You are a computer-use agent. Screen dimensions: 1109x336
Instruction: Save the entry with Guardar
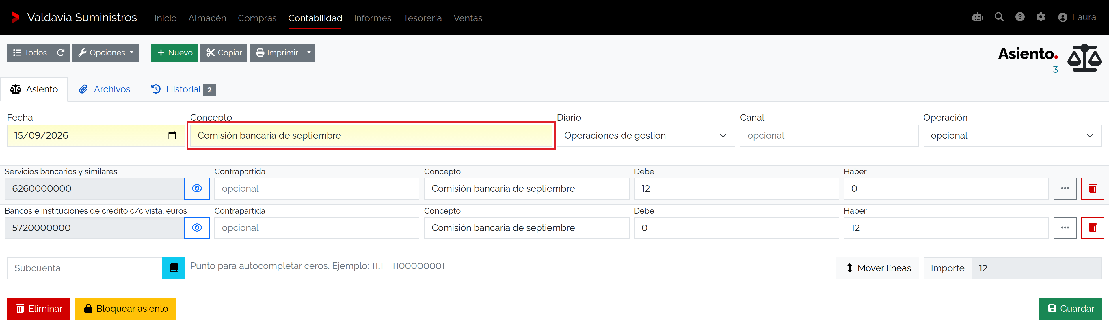pyautogui.click(x=1070, y=309)
